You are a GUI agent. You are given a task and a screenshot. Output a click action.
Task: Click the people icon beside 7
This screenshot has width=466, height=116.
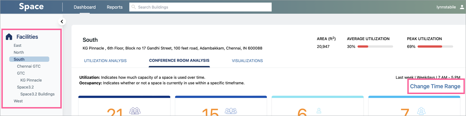pos(421,111)
